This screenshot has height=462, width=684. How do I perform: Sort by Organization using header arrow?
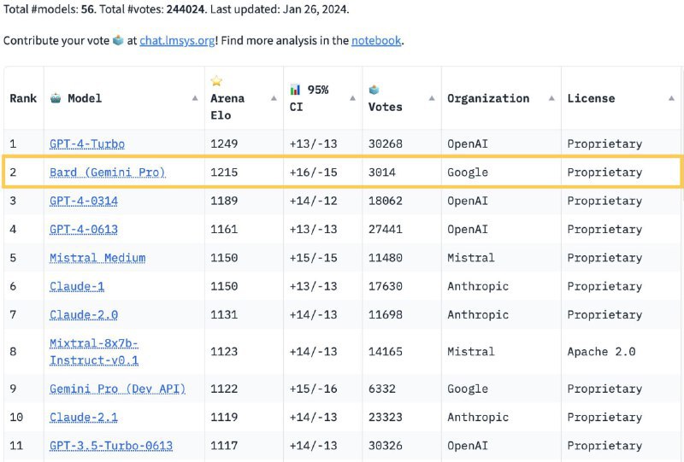(x=550, y=98)
